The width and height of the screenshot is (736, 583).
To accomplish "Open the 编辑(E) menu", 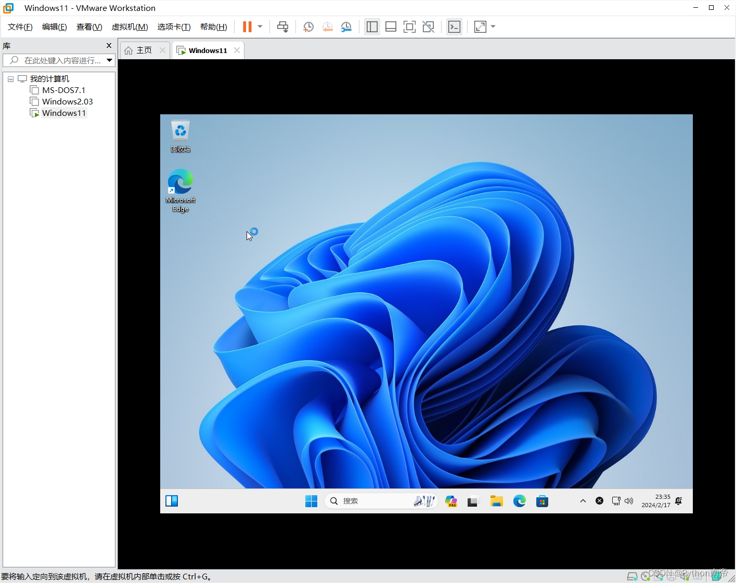I will pos(55,27).
